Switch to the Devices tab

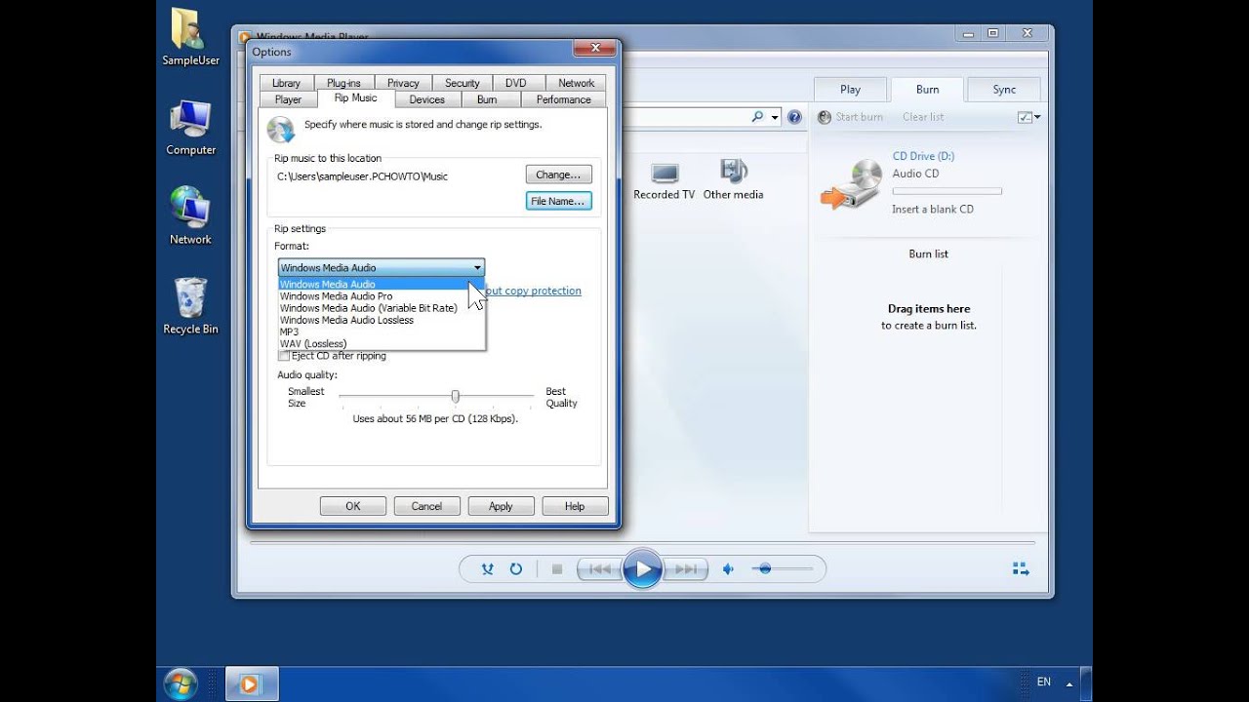pos(426,99)
